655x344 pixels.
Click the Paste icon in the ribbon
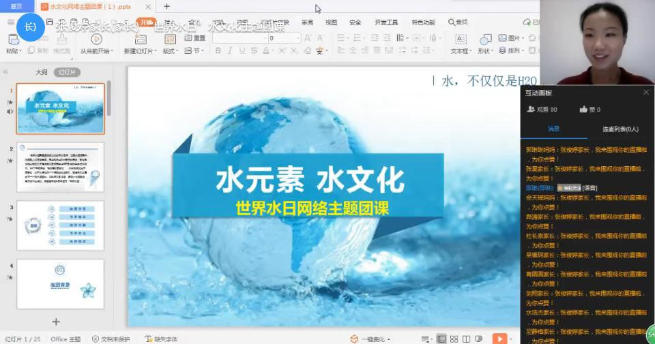(x=12, y=40)
